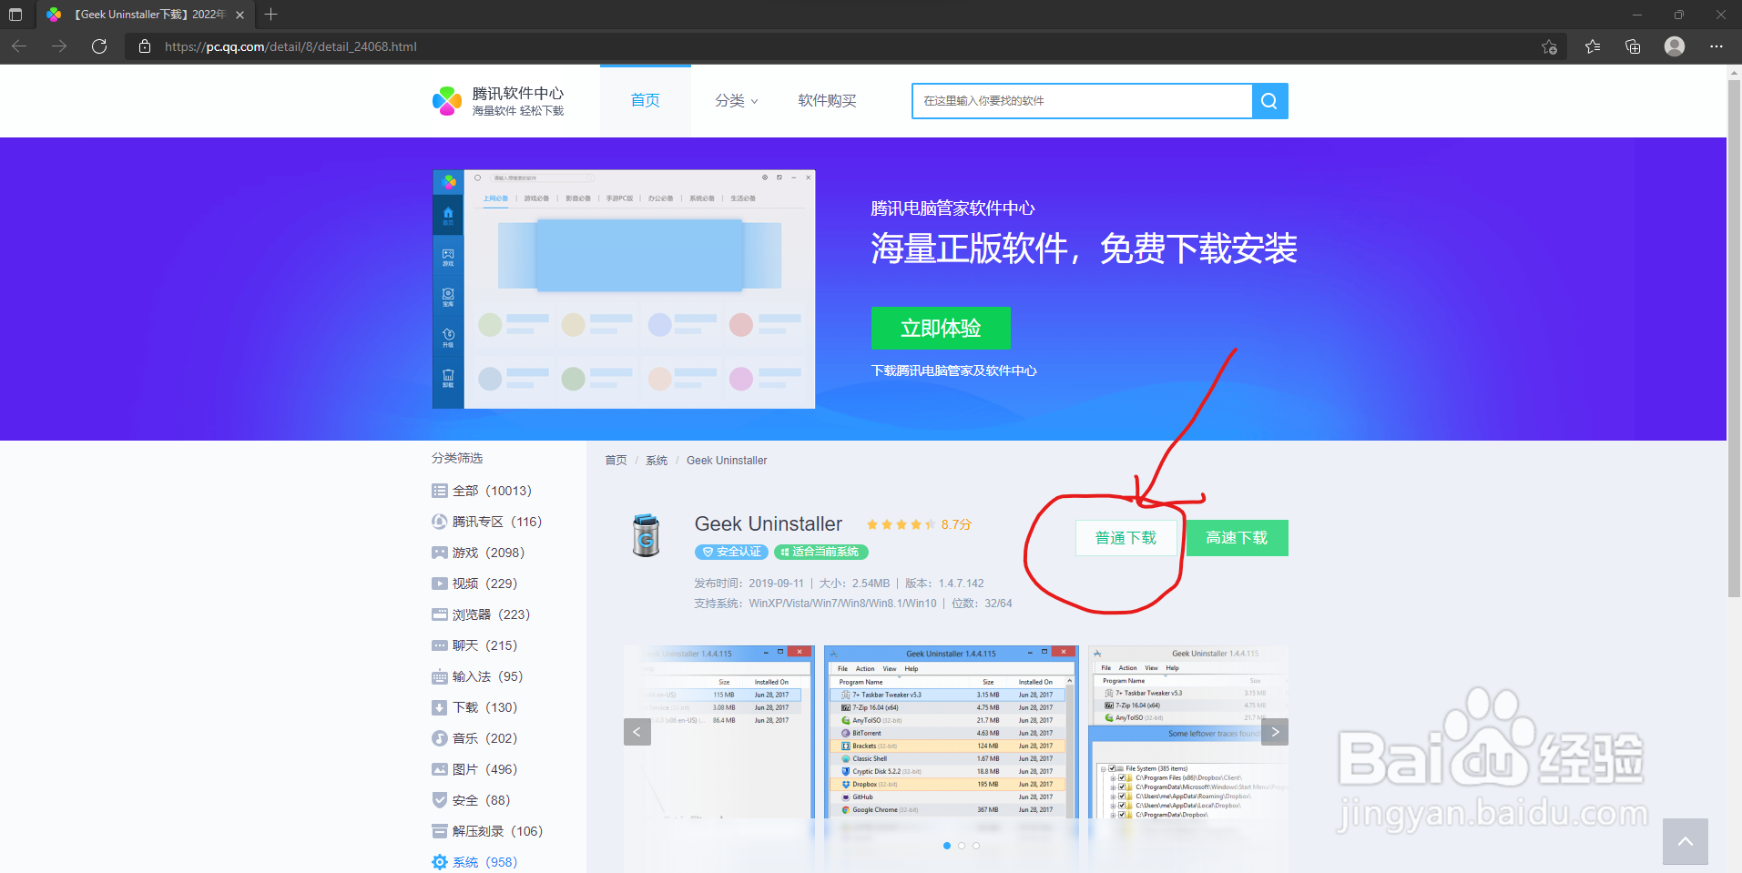
Task: Click the 全部 category list icon
Action: [x=440, y=491]
